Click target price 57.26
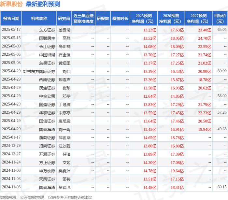Screen dimensions: 228x200 pyautogui.click(x=222, y=113)
